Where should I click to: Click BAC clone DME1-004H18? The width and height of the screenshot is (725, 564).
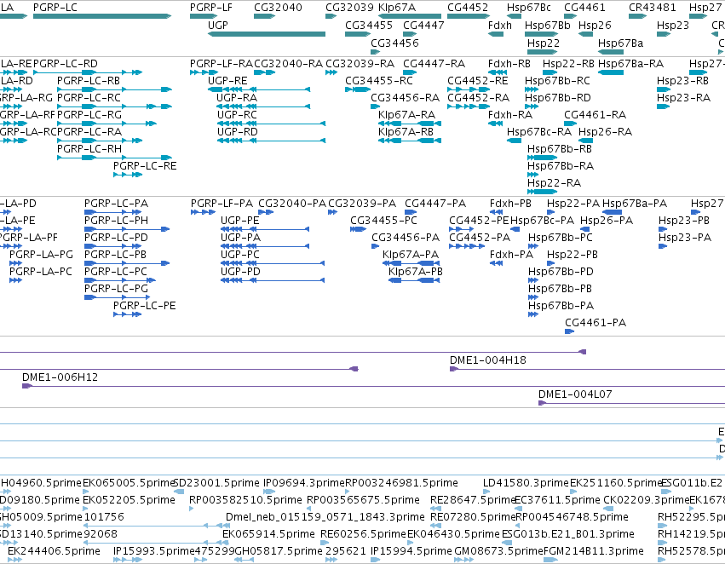click(x=488, y=360)
